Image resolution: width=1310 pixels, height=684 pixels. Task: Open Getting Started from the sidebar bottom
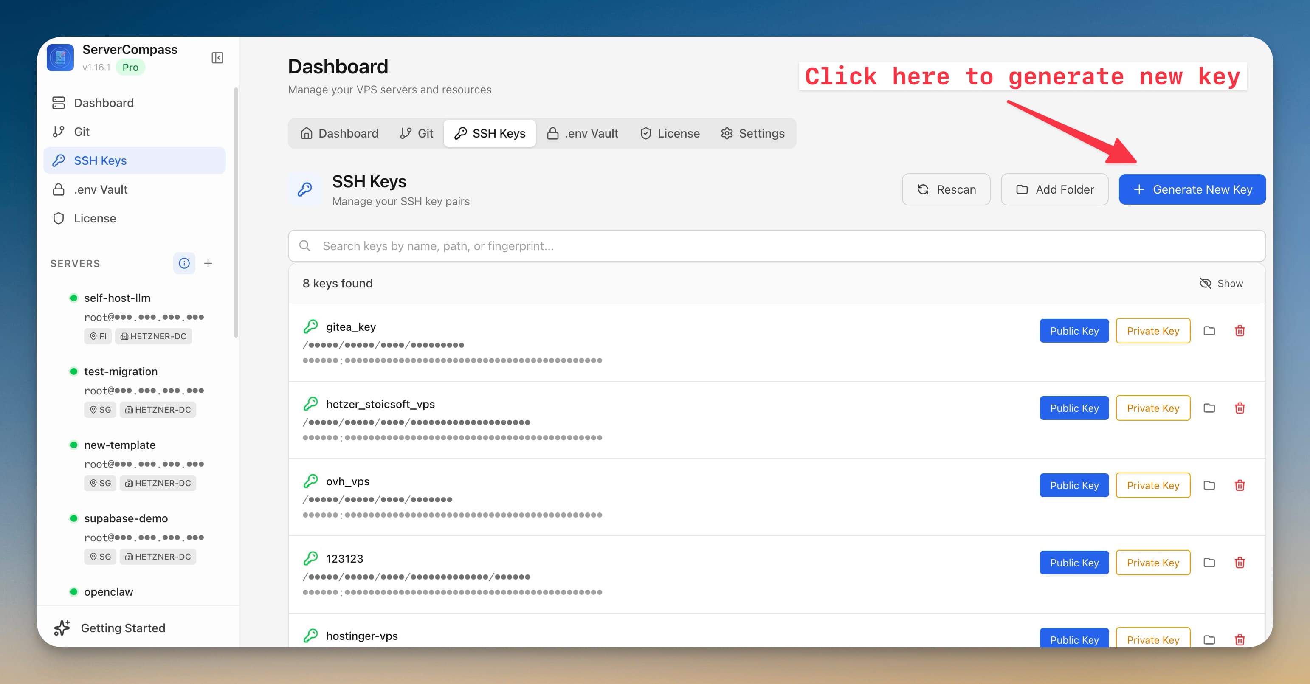(123, 628)
